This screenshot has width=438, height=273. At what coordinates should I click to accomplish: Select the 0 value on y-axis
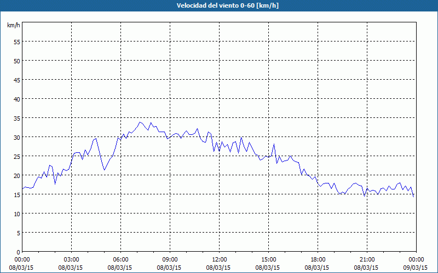coord(19,252)
